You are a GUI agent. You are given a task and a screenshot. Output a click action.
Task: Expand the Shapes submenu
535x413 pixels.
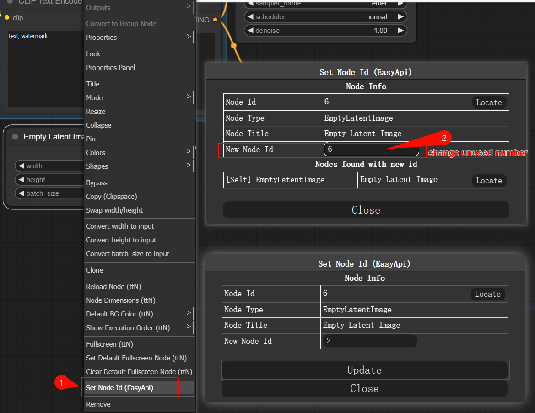pos(139,166)
